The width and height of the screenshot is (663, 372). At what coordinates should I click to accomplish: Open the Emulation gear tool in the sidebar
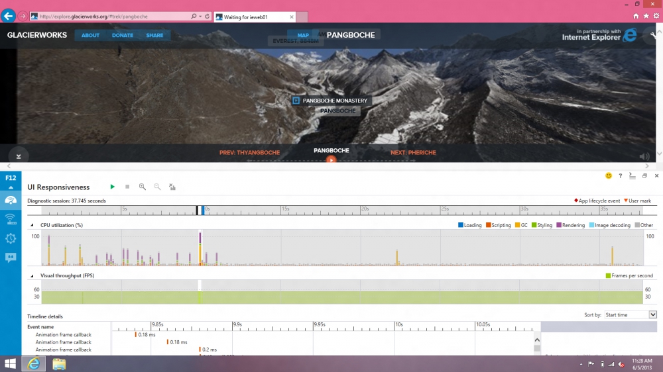(x=11, y=238)
